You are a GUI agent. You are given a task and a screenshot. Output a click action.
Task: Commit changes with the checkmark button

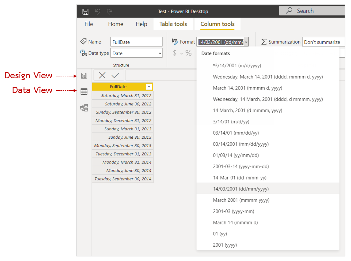(115, 75)
